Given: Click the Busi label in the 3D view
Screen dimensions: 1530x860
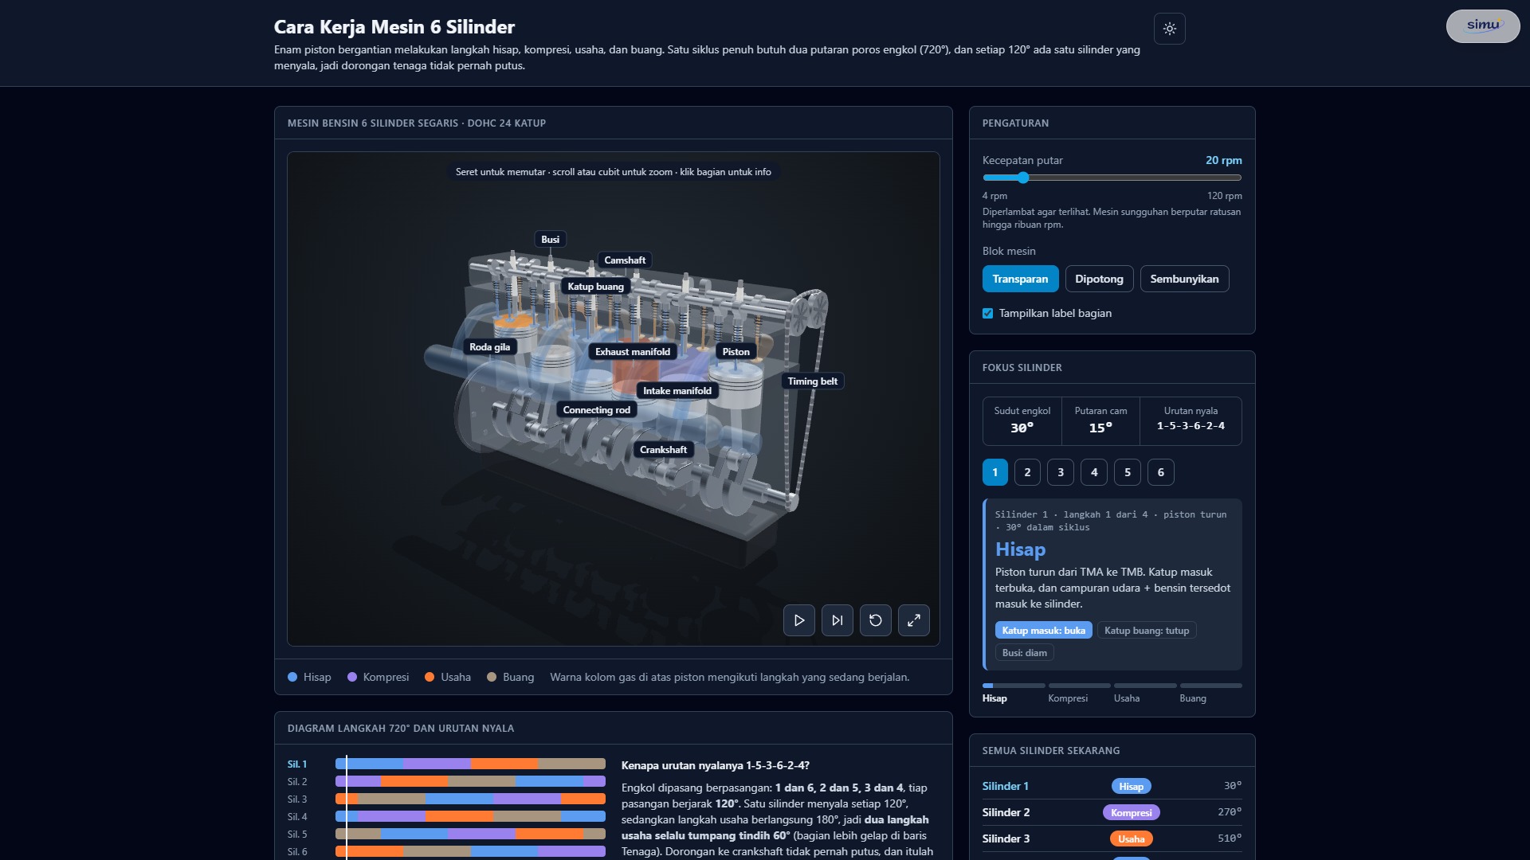Looking at the screenshot, I should 550,239.
